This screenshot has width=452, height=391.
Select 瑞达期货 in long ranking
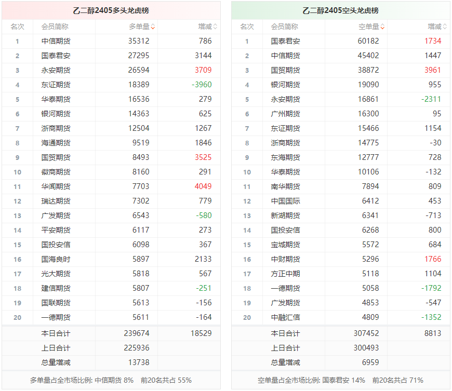pos(56,201)
